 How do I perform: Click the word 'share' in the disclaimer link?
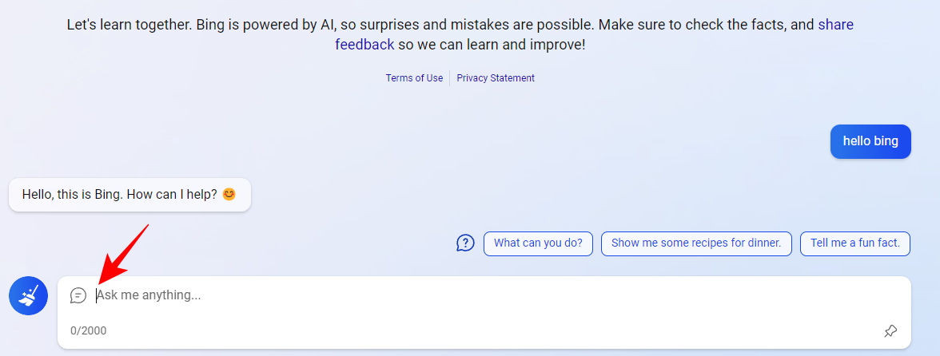[835, 24]
